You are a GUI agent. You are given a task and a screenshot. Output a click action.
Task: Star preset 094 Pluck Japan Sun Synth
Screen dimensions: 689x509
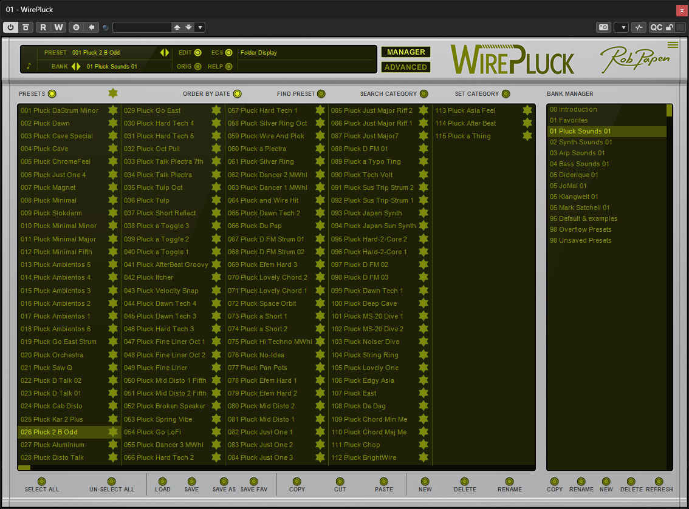pos(423,226)
